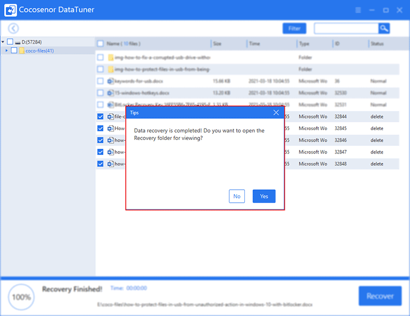Sort by the Name column header
The height and width of the screenshot is (316, 410).
click(x=123, y=43)
